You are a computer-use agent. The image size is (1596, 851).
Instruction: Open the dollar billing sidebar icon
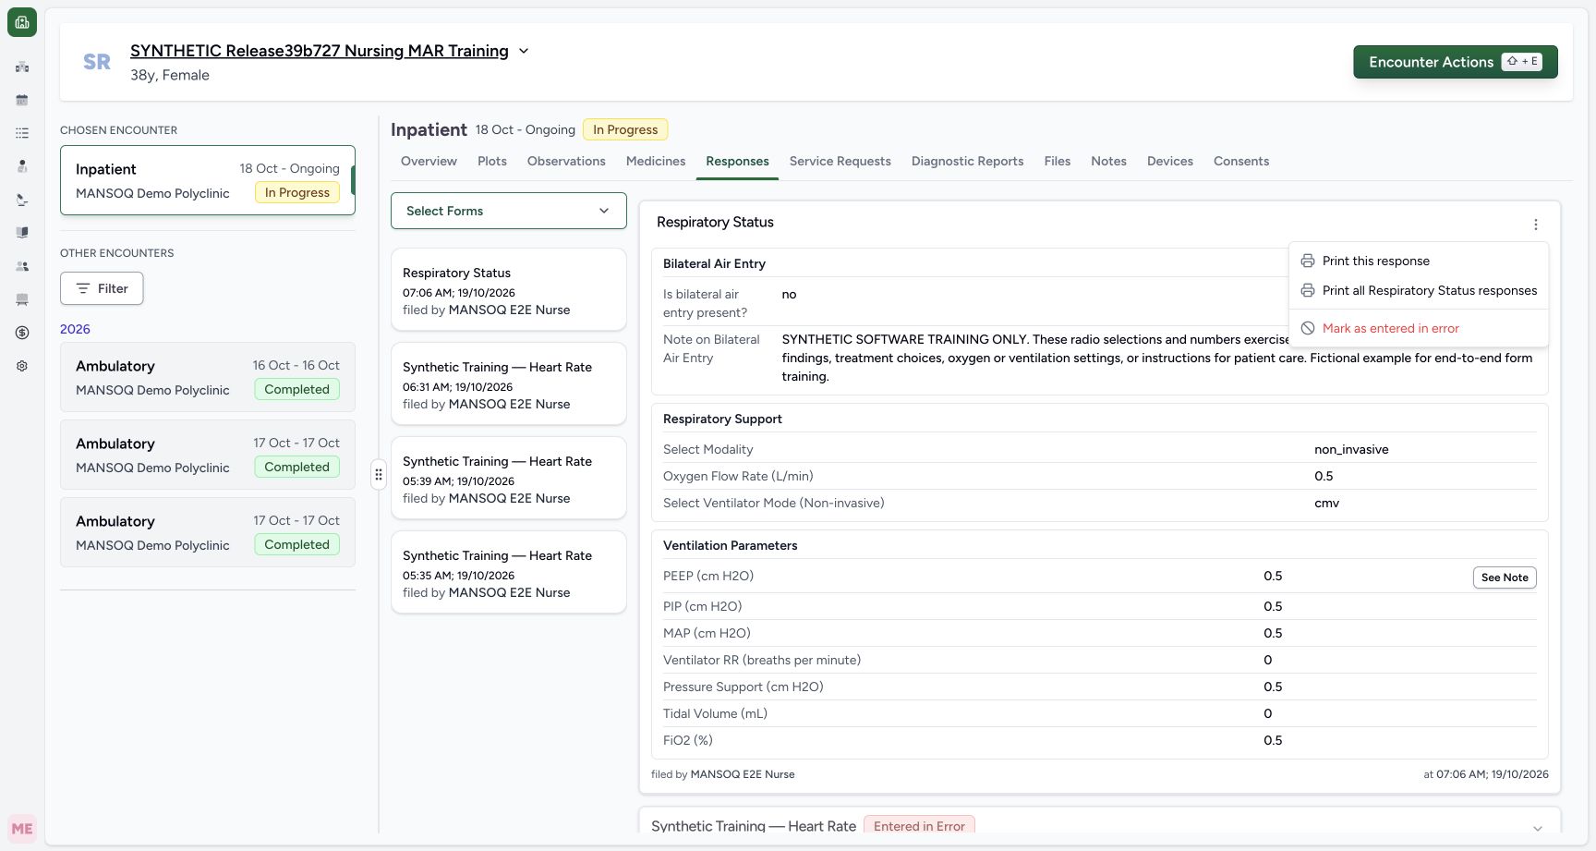coord(22,333)
